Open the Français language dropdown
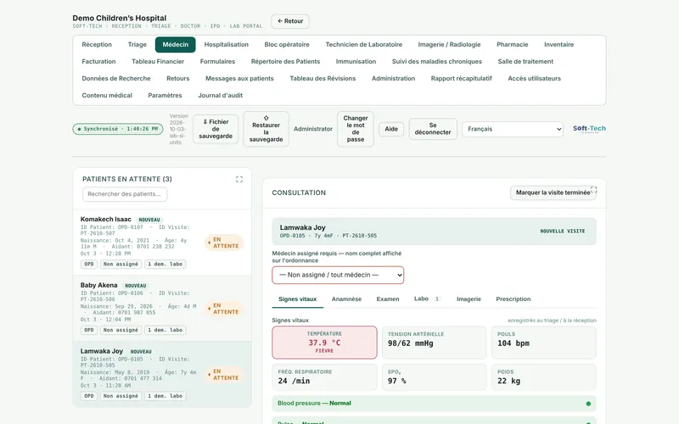Image resolution: width=679 pixels, height=424 pixels. click(x=513, y=129)
